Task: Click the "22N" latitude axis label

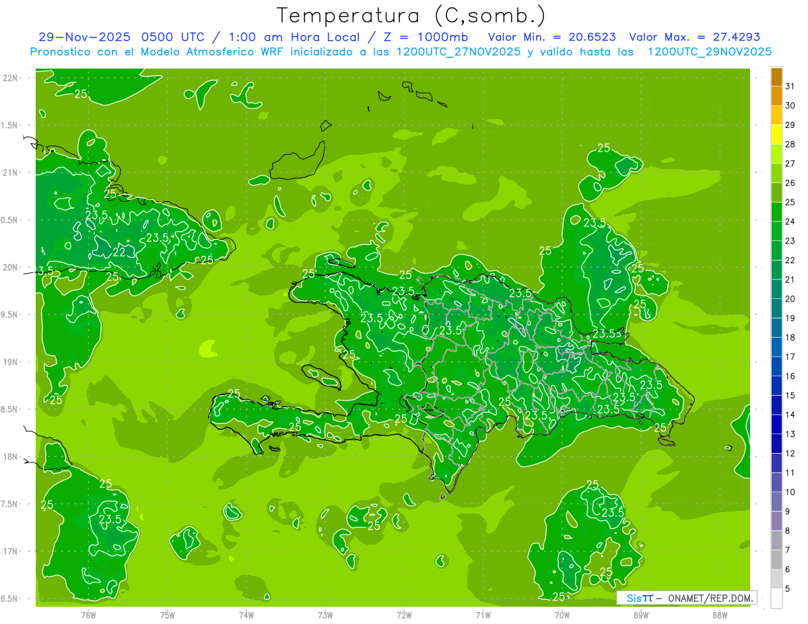Action: (11, 78)
